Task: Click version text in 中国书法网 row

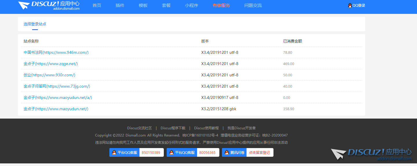Action: [x=220, y=52]
